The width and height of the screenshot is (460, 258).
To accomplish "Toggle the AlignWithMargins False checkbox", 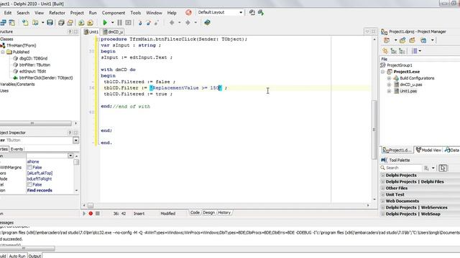I will (29, 167).
